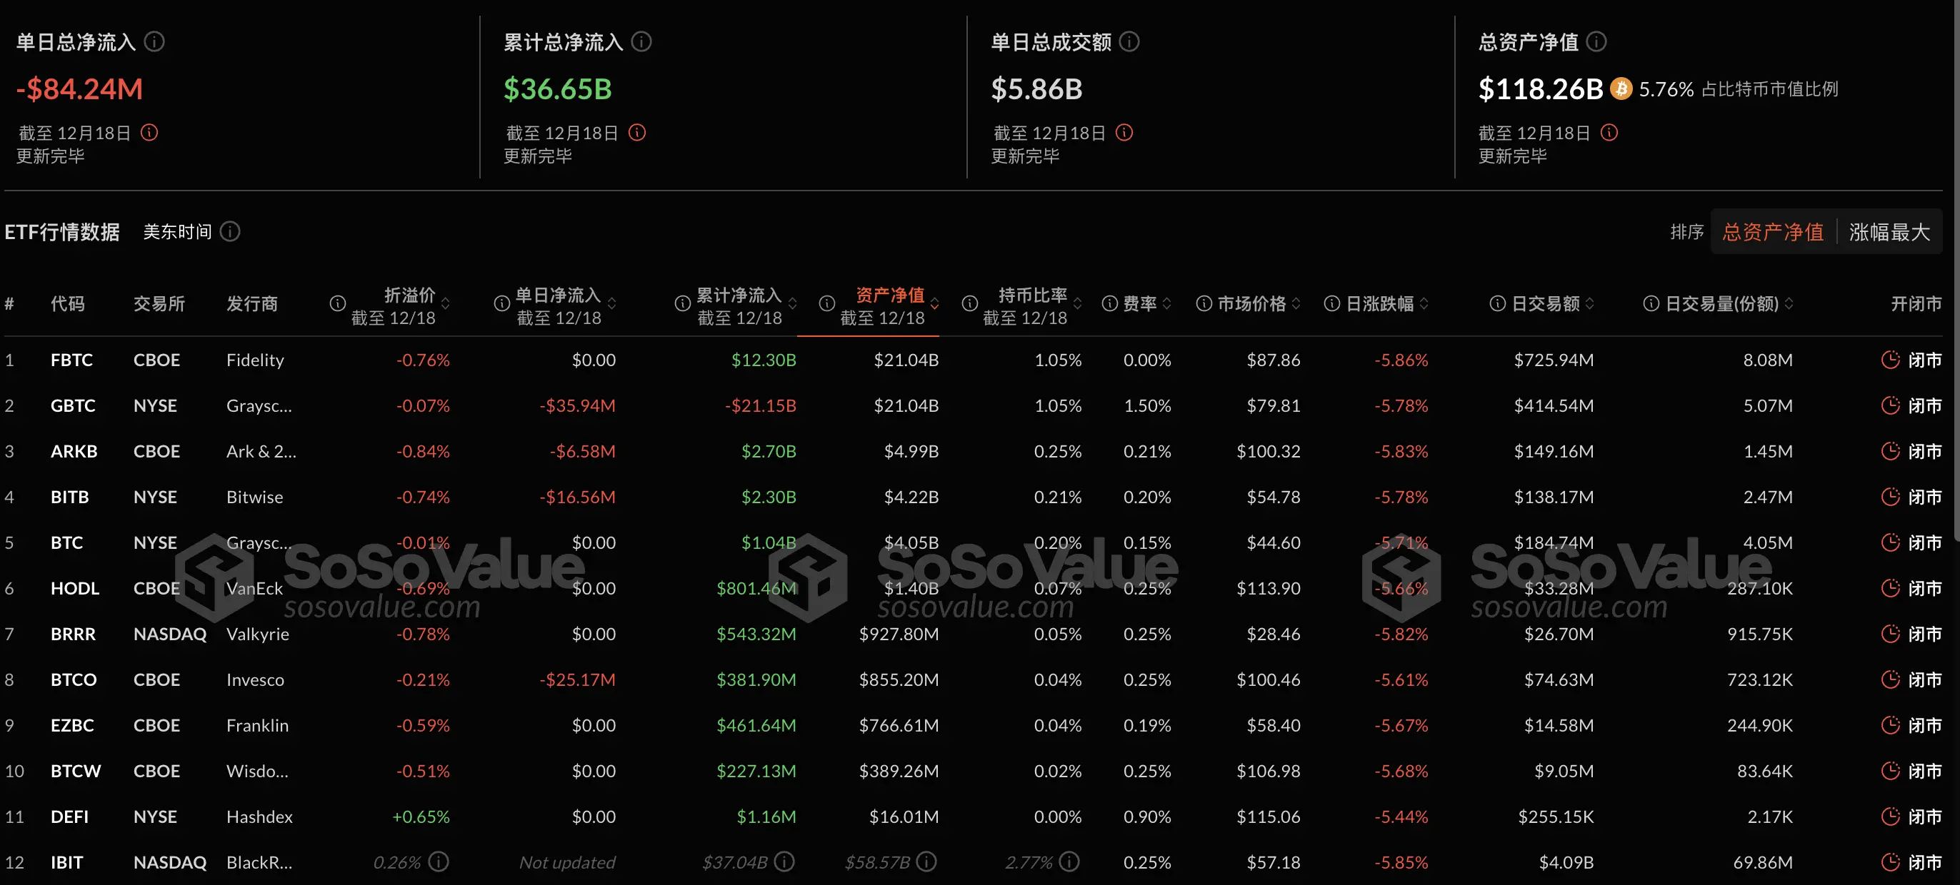Click Franklin issuer in EZBC row
The height and width of the screenshot is (885, 1960).
[257, 724]
